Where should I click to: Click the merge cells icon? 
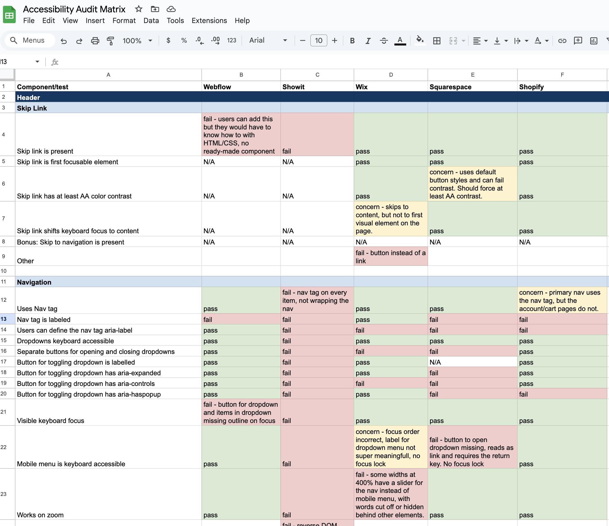(453, 40)
